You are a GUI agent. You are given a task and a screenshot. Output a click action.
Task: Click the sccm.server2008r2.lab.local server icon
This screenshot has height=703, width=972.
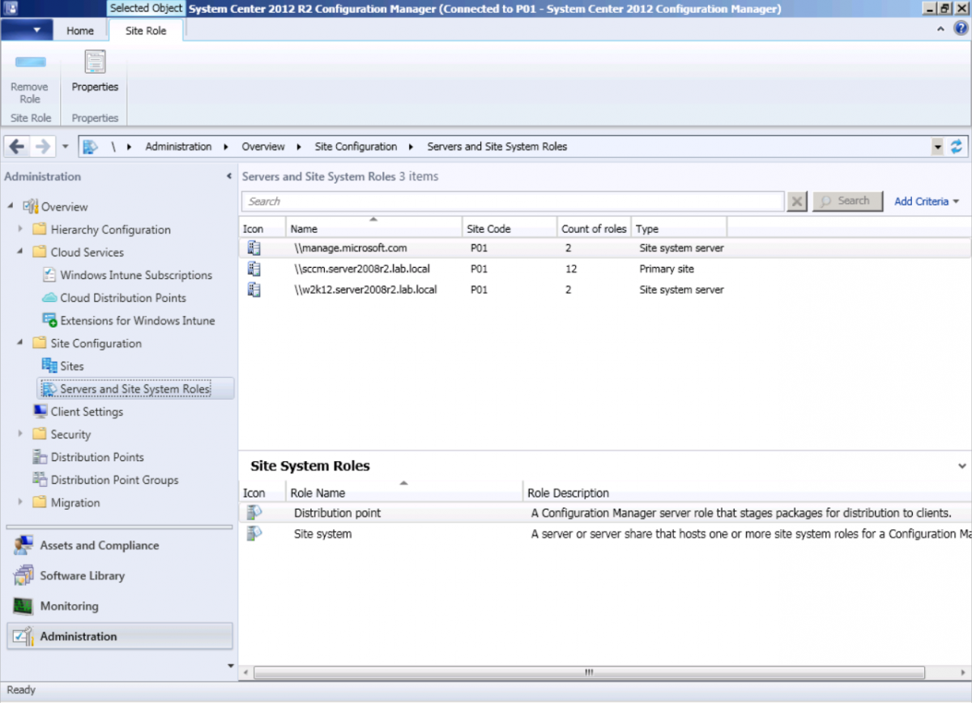254,269
